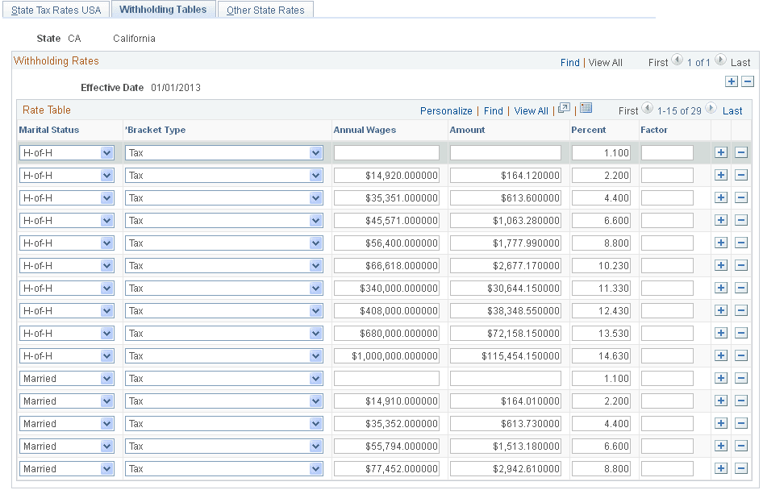Delete the last visible Married bracket row
The height and width of the screenshot is (490, 763).
[x=742, y=468]
